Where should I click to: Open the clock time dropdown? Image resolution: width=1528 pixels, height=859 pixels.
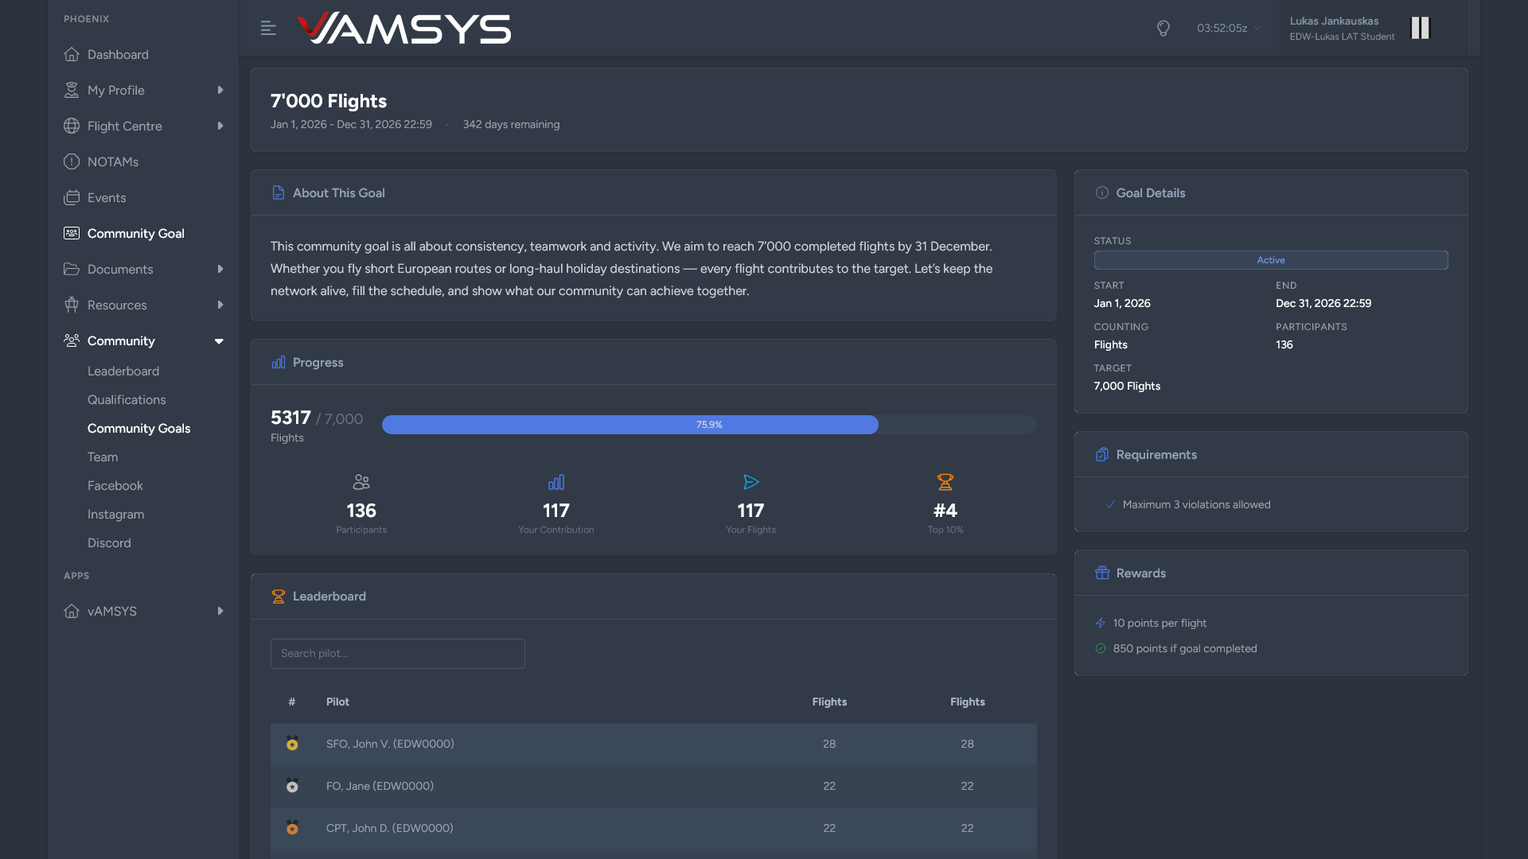(x=1228, y=29)
